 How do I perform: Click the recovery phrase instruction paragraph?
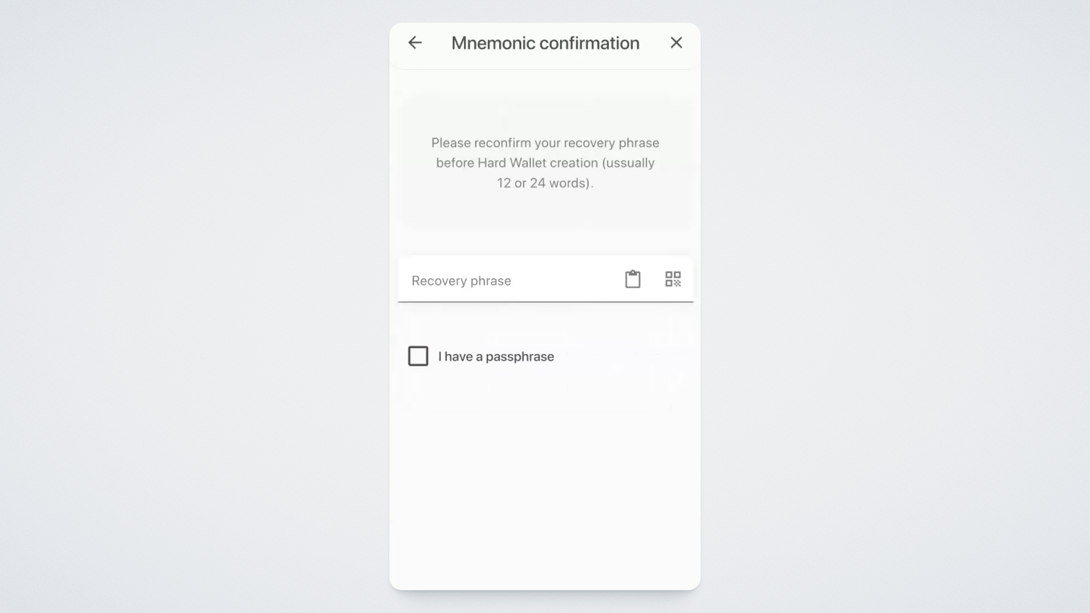(x=545, y=163)
